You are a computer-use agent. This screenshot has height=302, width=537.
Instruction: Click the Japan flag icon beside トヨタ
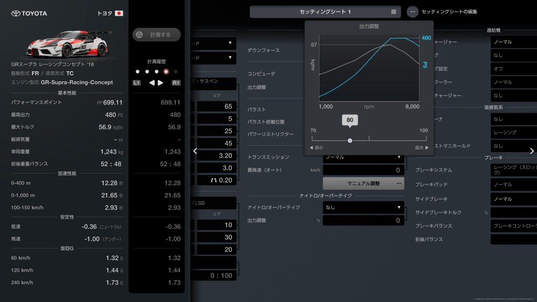pos(119,13)
